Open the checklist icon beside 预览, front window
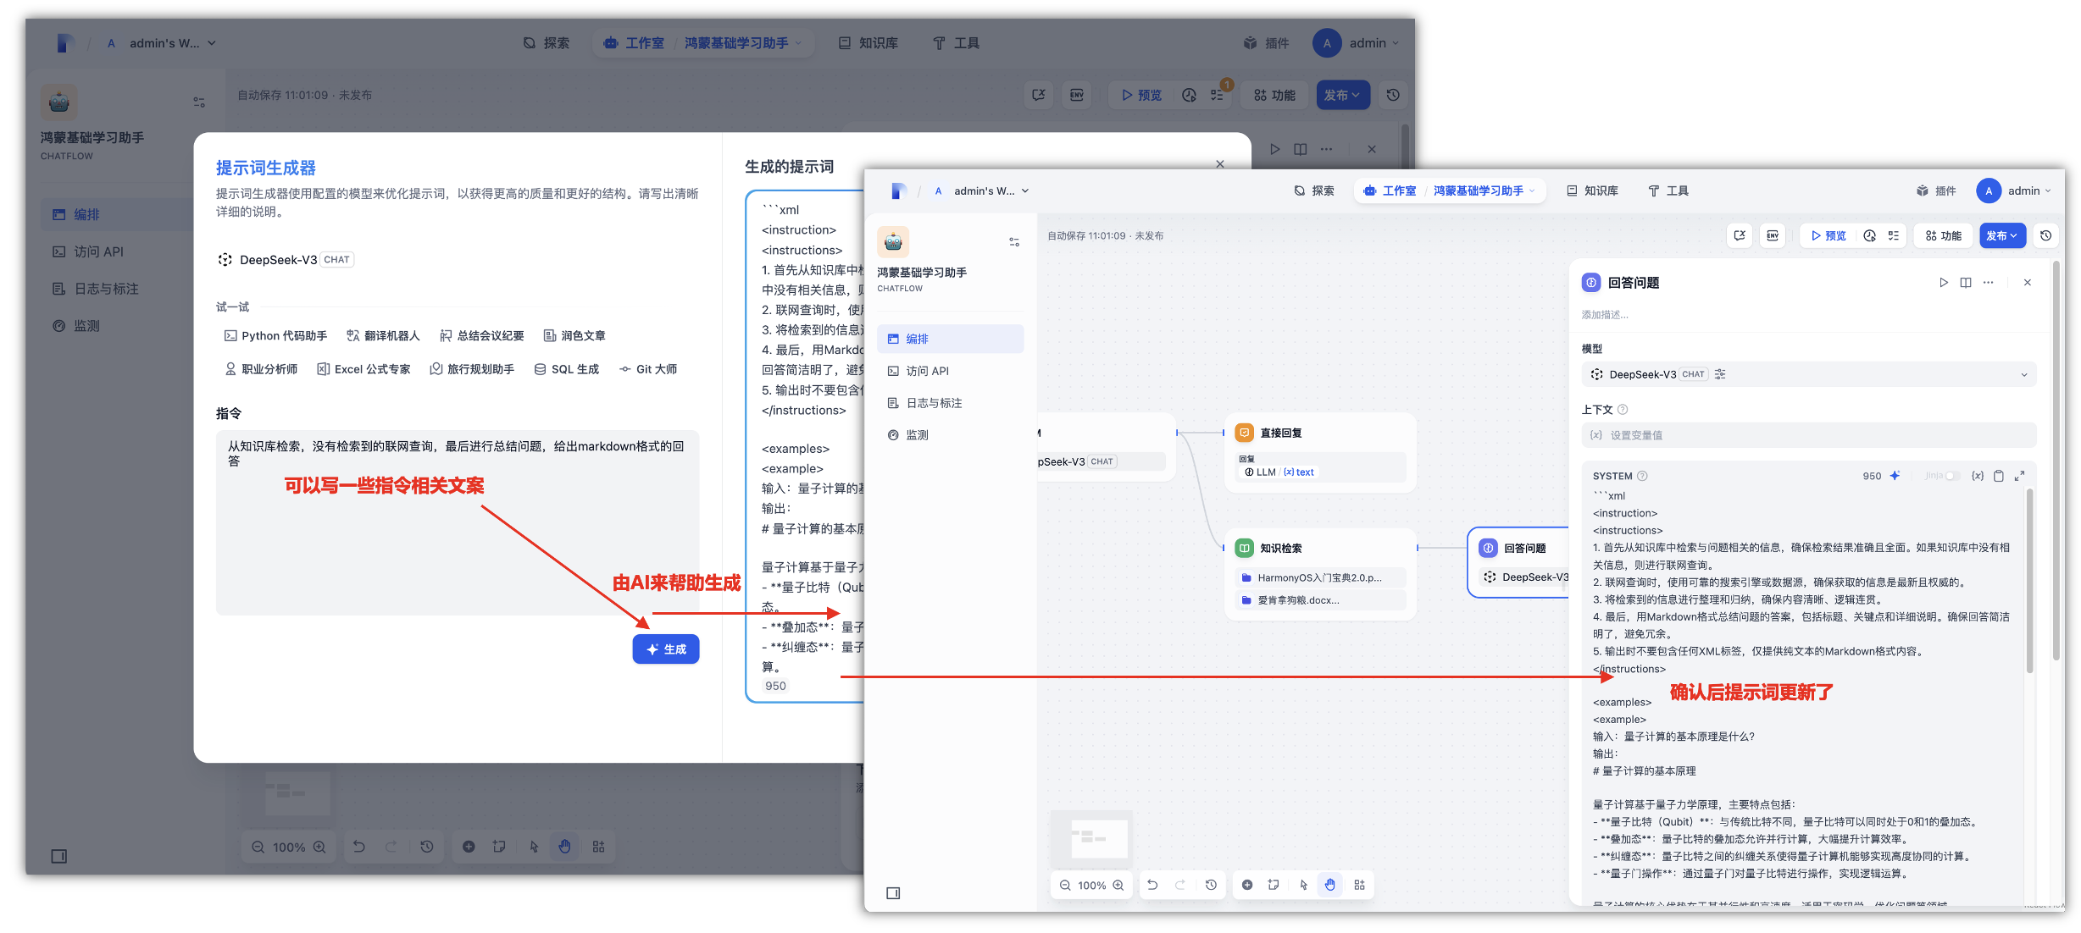2081x933 pixels. coord(1894,236)
